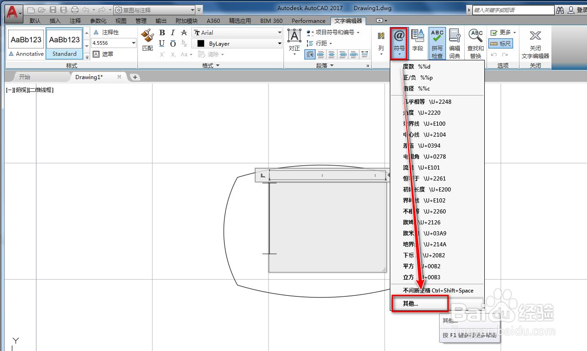Toggle Bold formatting B
The height and width of the screenshot is (351, 587).
pos(162,32)
